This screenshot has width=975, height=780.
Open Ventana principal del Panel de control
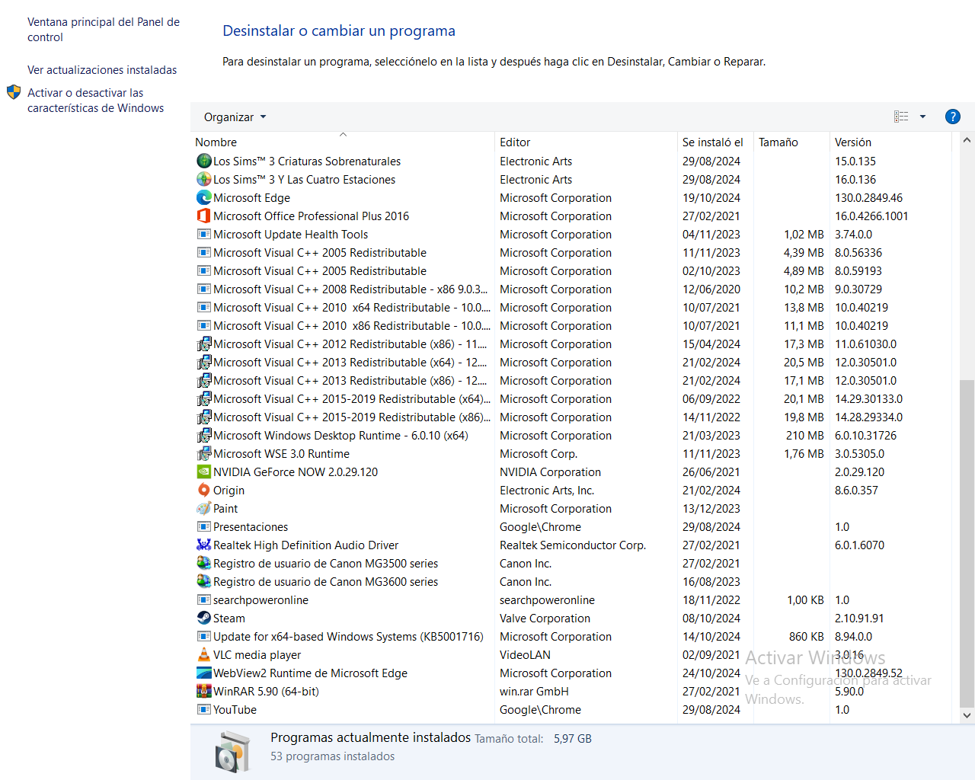[x=104, y=30]
